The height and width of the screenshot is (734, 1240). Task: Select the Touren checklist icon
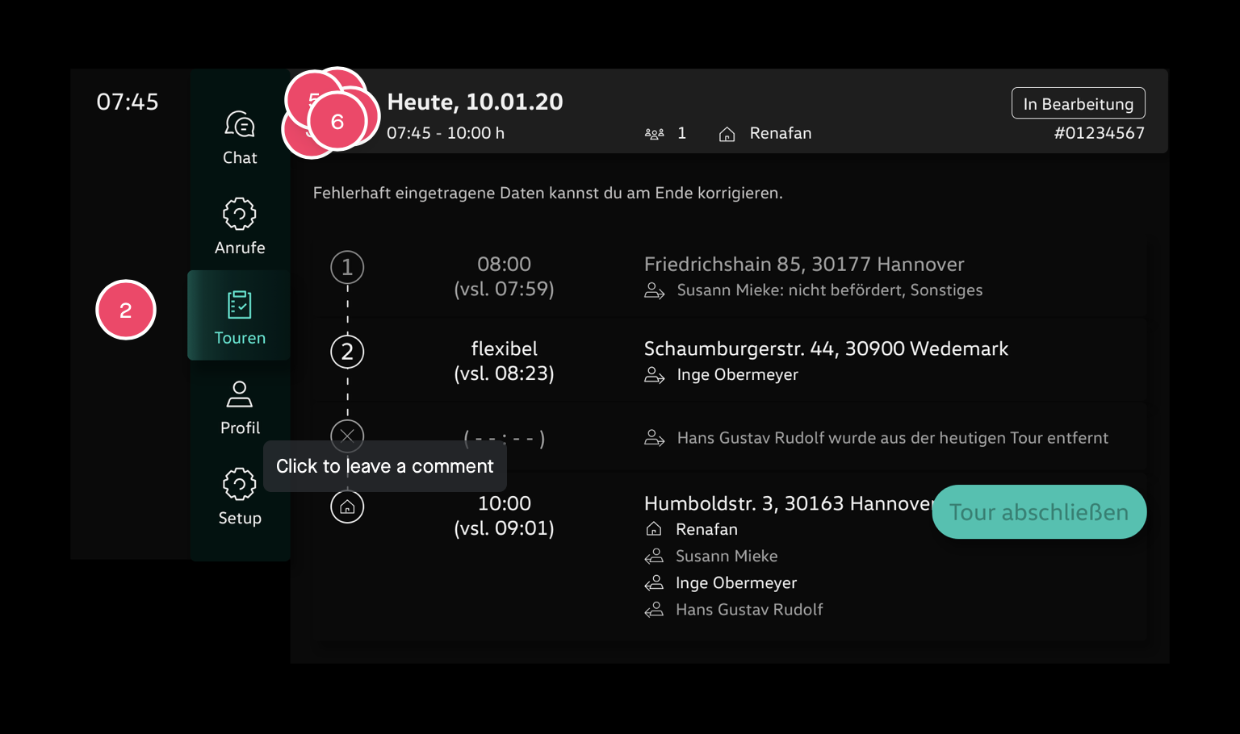pyautogui.click(x=240, y=305)
